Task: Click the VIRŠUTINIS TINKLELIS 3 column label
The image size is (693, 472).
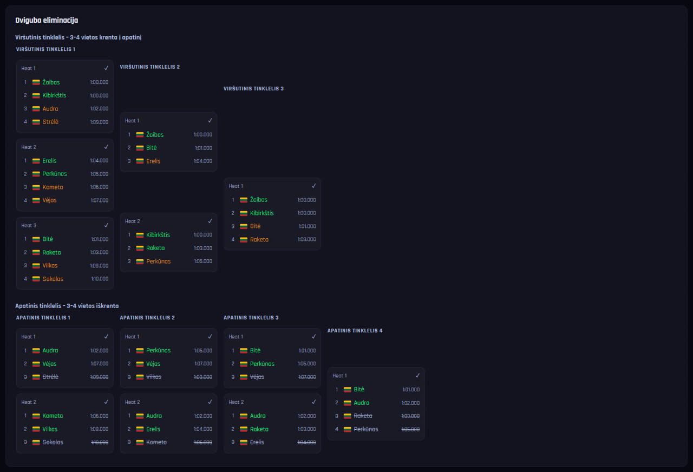Action: click(253, 89)
